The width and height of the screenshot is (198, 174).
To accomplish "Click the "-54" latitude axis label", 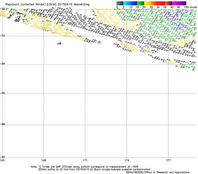I will [2, 63].
